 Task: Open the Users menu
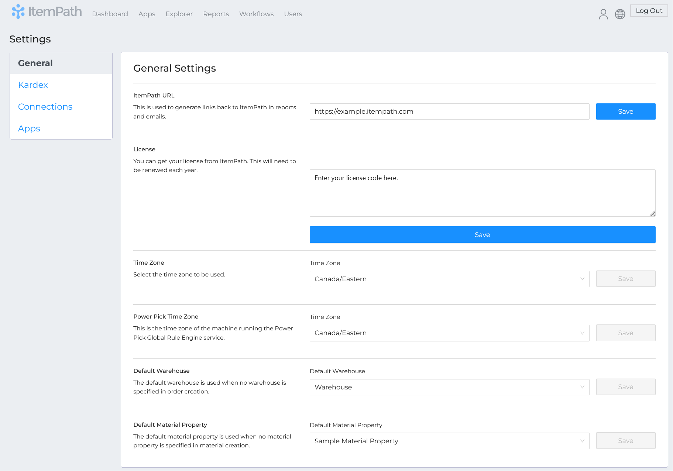[293, 14]
